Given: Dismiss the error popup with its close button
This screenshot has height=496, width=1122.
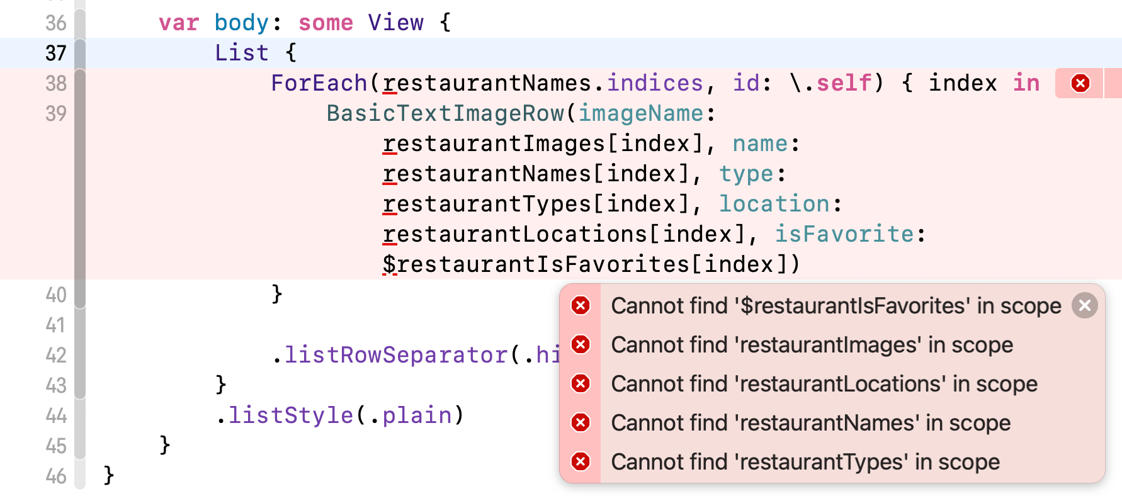Looking at the screenshot, I should [1084, 306].
